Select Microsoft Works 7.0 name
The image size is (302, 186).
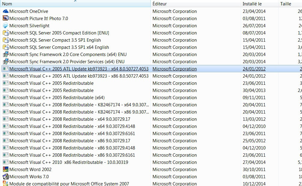pos(29,177)
